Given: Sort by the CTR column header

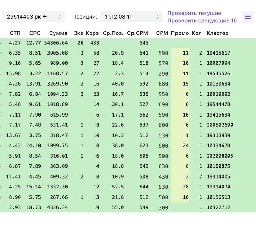Looking at the screenshot, I should point(15,33).
